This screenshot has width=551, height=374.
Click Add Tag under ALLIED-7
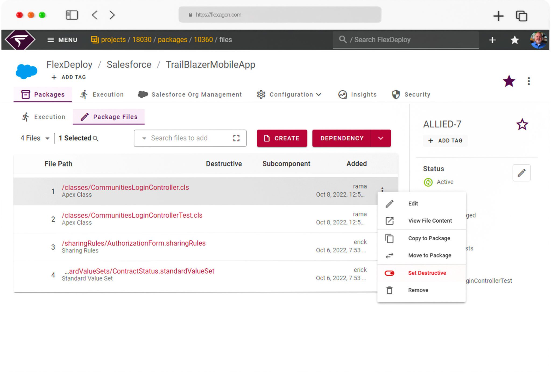click(445, 141)
